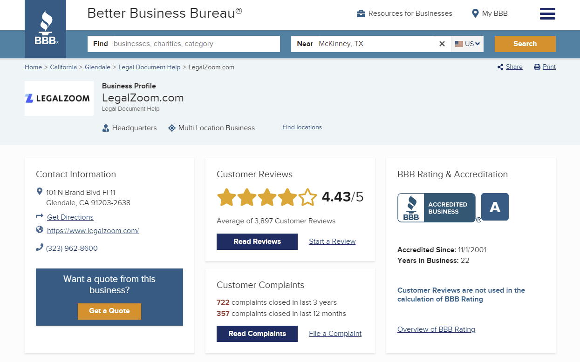Click Average of 3,897 Customer Reviews text
The image size is (580, 362).
point(276,221)
